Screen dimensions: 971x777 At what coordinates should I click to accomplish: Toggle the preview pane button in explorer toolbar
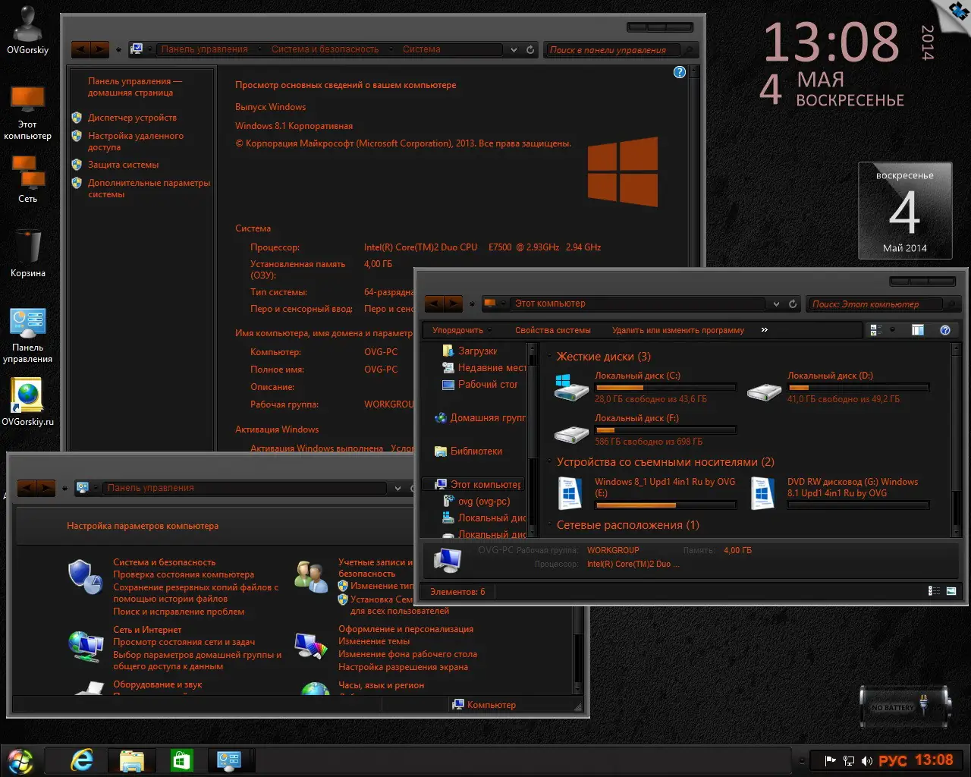pos(918,330)
